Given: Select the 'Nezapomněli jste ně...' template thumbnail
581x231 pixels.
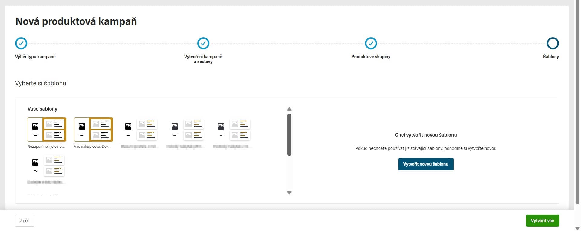Looking at the screenshot, I should pos(47,130).
